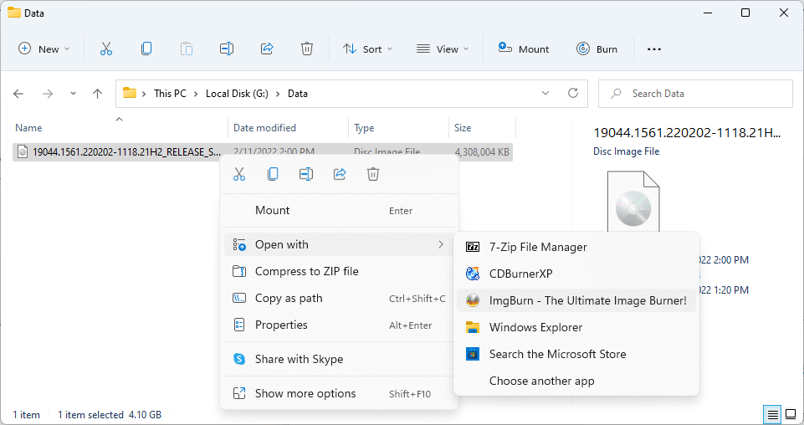Switch to the large icons view toggle

pyautogui.click(x=791, y=414)
